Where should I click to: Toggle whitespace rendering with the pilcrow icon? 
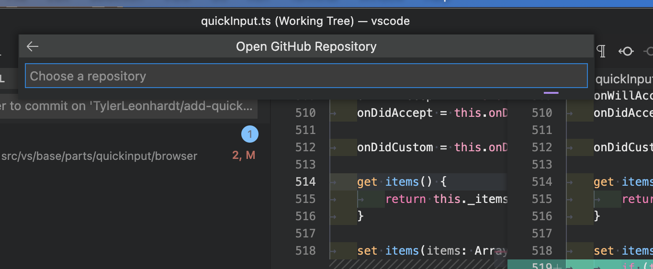pos(601,51)
